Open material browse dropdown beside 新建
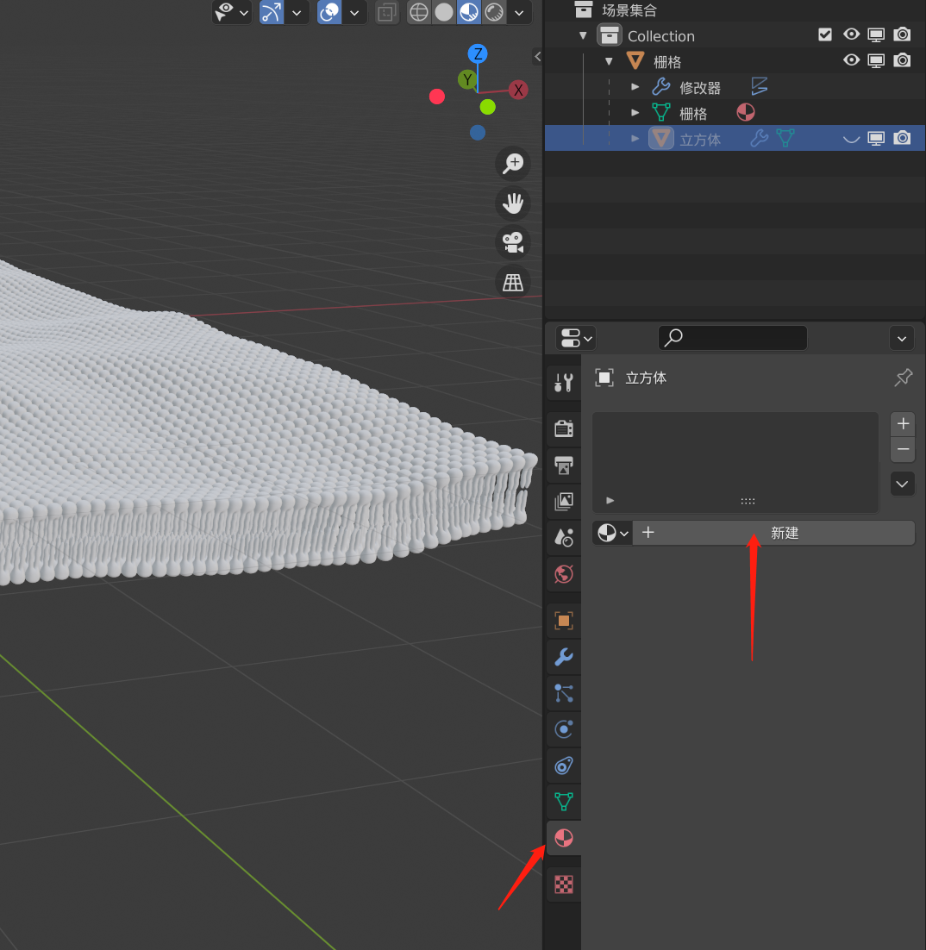The width and height of the screenshot is (926, 950). (612, 533)
